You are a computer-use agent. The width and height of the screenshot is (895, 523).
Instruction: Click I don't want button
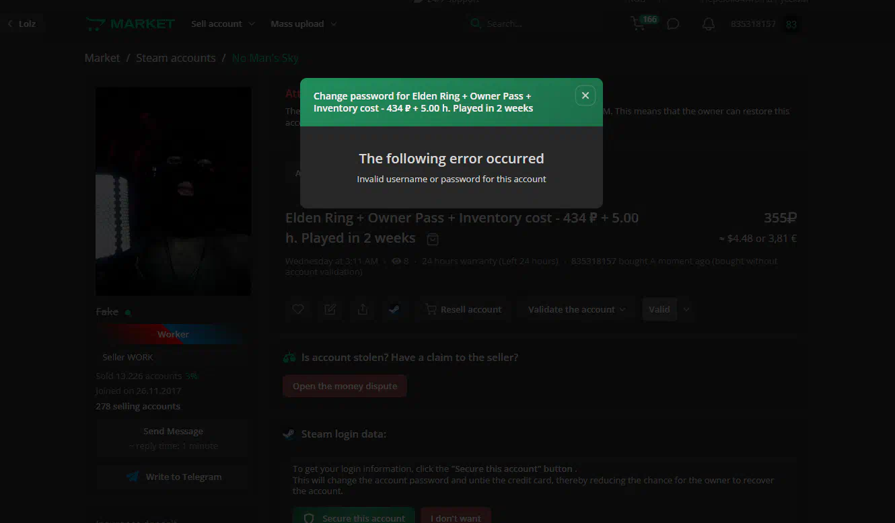pos(456,516)
